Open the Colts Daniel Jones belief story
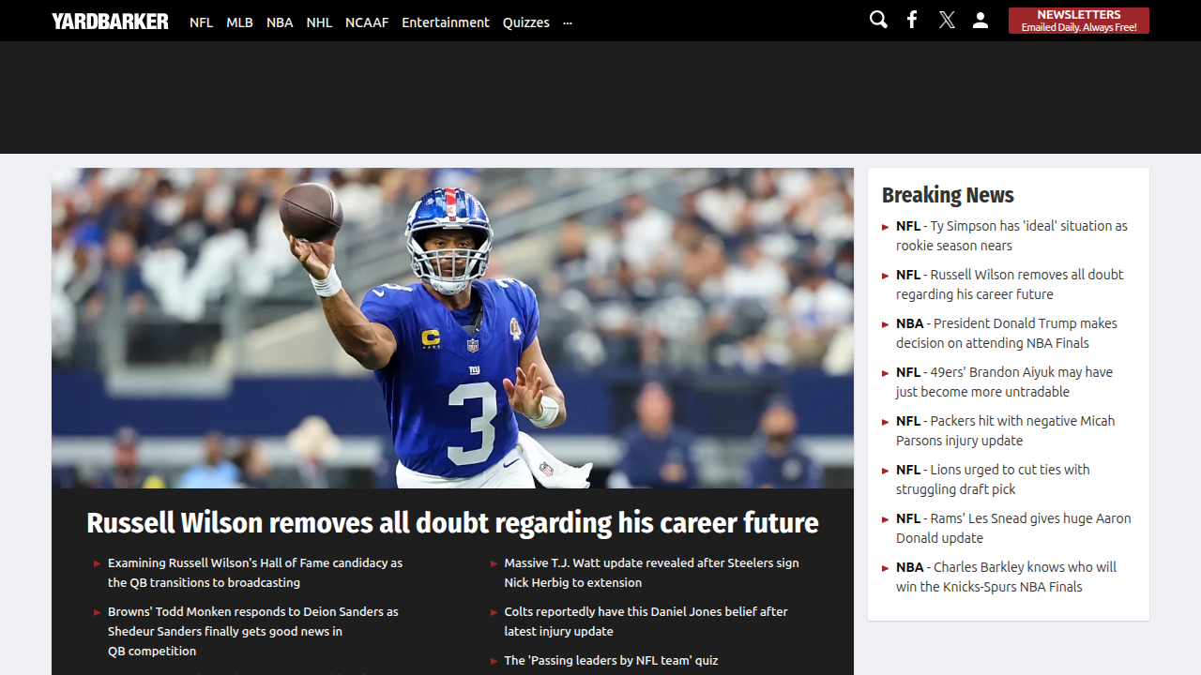 coord(646,622)
